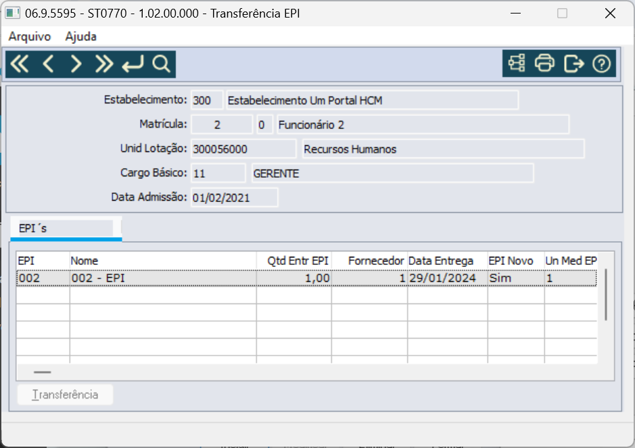The image size is (635, 448).
Task: Click the printer icon
Action: click(544, 63)
